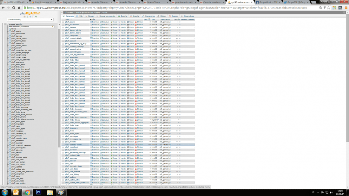349x196 pixels.
Task: Expand p8v7j_extensions in the navigation tree
Action: point(8,62)
